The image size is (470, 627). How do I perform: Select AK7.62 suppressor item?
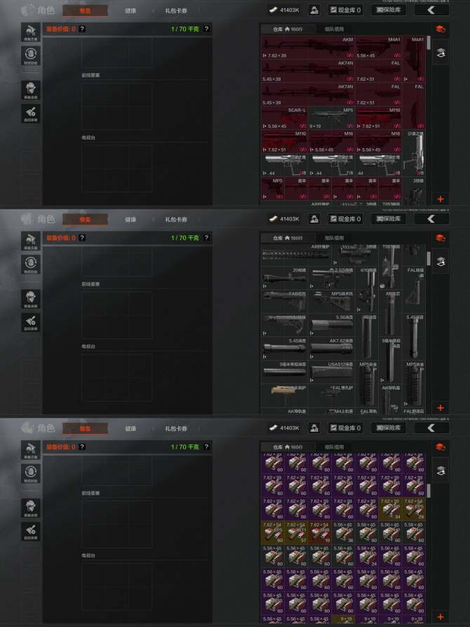pos(331,348)
